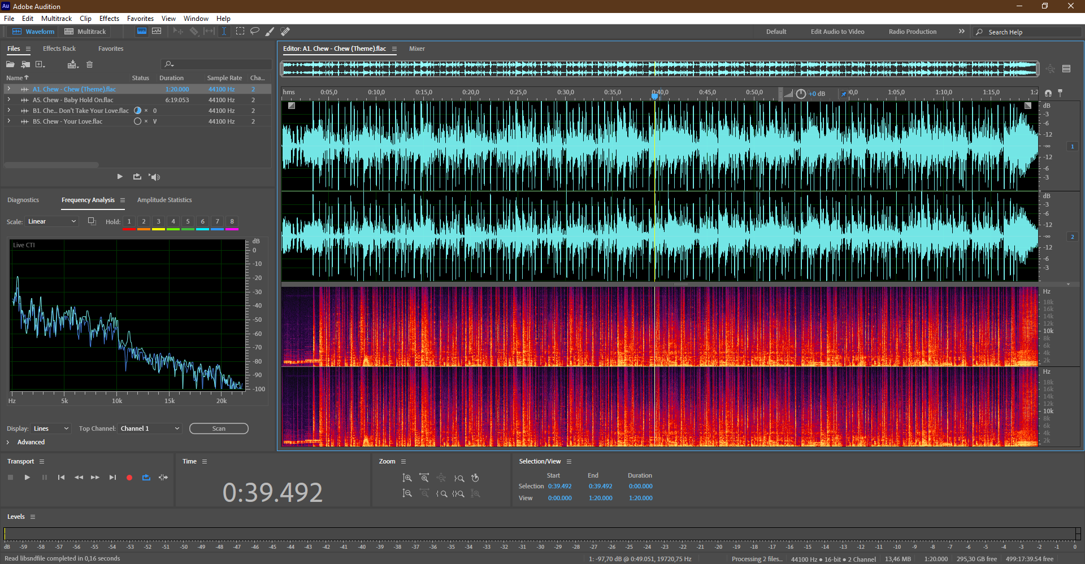The height and width of the screenshot is (564, 1085).
Task: Click the red Record button
Action: [x=129, y=478]
